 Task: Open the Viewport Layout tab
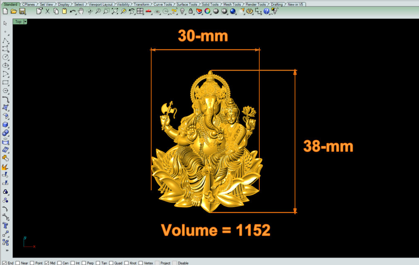click(101, 4)
